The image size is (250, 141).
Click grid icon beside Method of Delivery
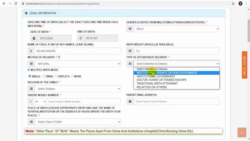[x=31, y=64]
